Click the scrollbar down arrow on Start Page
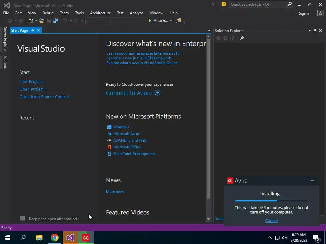This screenshot has width=326, height=244. pyautogui.click(x=208, y=219)
